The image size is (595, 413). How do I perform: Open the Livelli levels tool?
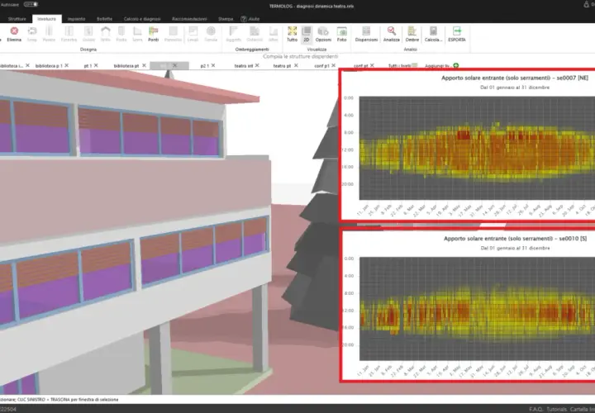point(193,34)
